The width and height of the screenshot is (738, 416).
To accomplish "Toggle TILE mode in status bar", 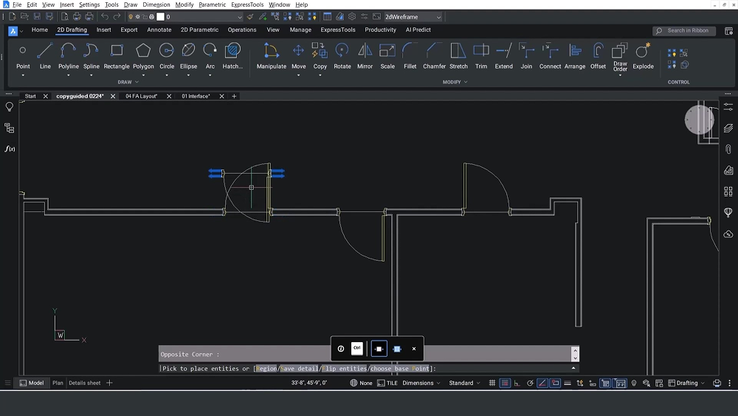I will click(387, 383).
